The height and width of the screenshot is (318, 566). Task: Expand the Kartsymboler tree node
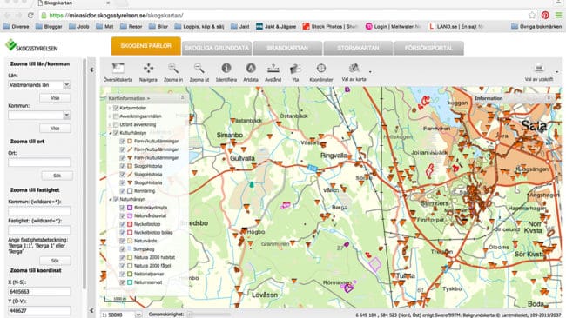click(x=110, y=108)
